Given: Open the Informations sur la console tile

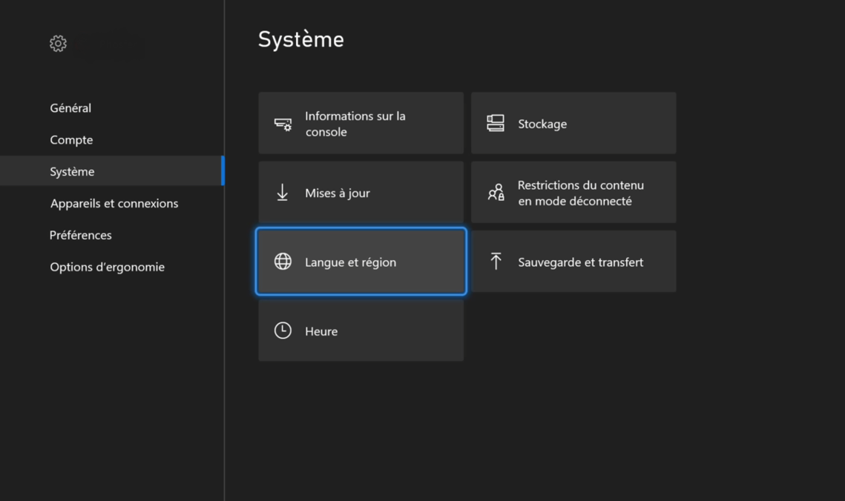Looking at the screenshot, I should [x=361, y=124].
